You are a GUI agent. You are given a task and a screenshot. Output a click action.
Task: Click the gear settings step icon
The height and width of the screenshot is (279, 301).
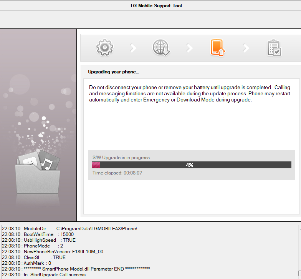point(104,48)
